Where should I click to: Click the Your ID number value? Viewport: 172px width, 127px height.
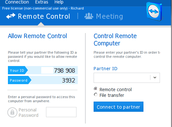[x=64, y=70]
